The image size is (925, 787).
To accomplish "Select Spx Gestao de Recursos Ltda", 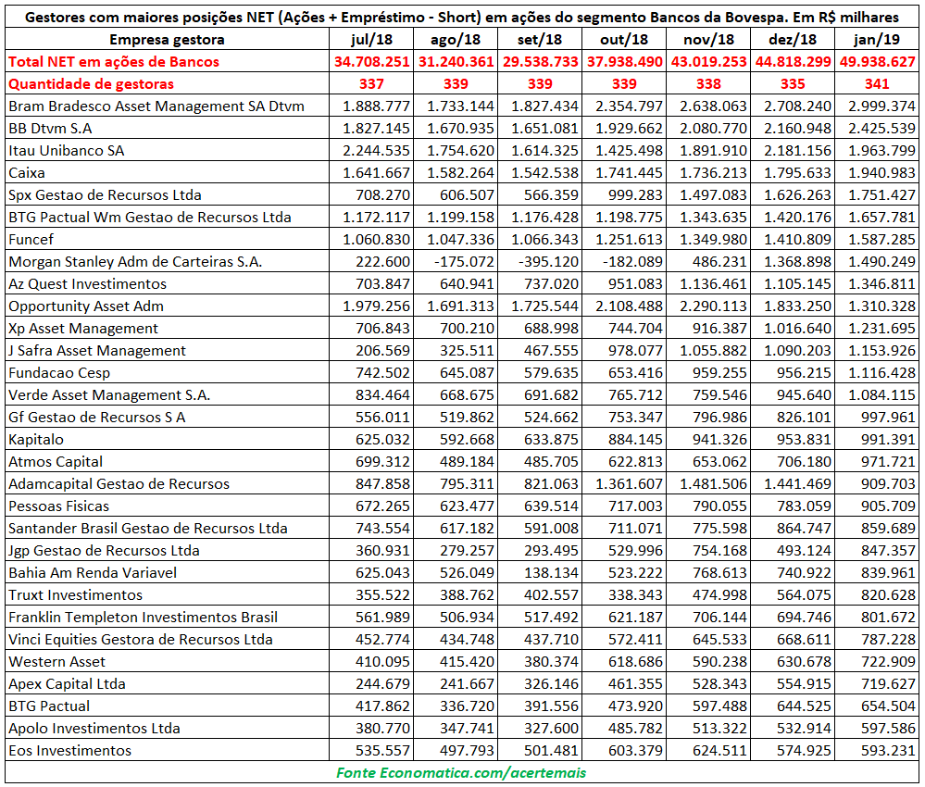I will (105, 195).
